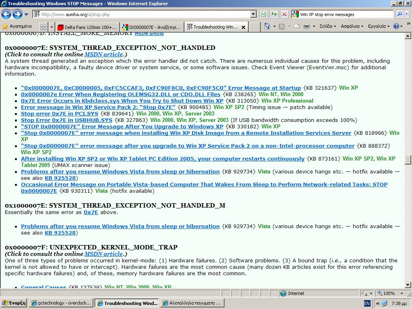
Task: Open 'Stop error 0x7E in PCI.SYS' link
Action: point(60,113)
